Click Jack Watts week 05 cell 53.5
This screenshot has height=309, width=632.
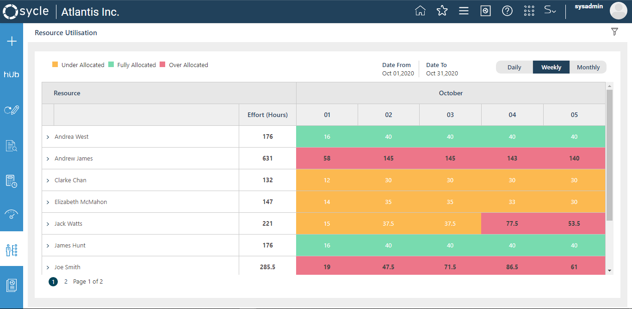coord(574,223)
